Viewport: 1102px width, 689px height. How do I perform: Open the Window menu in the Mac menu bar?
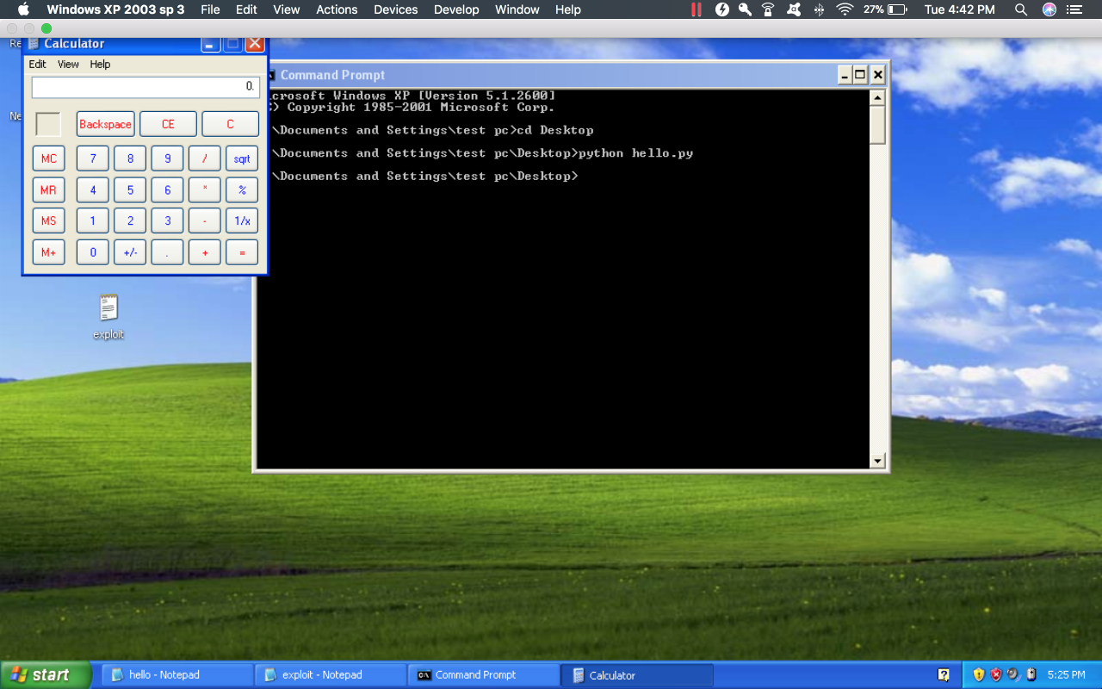point(517,9)
